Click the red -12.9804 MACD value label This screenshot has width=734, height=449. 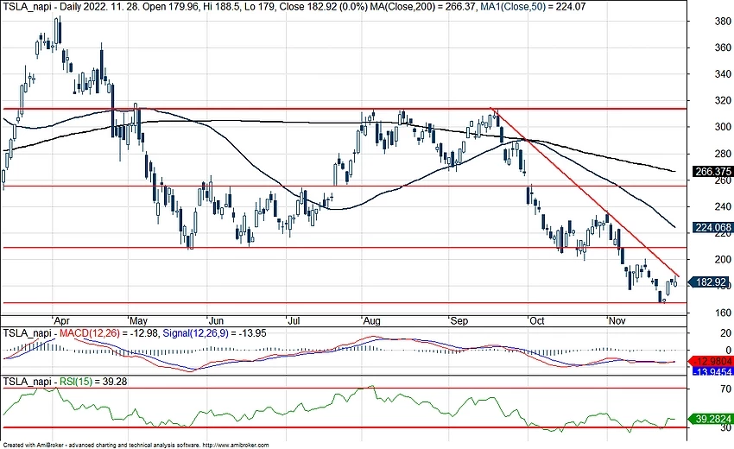pos(711,362)
